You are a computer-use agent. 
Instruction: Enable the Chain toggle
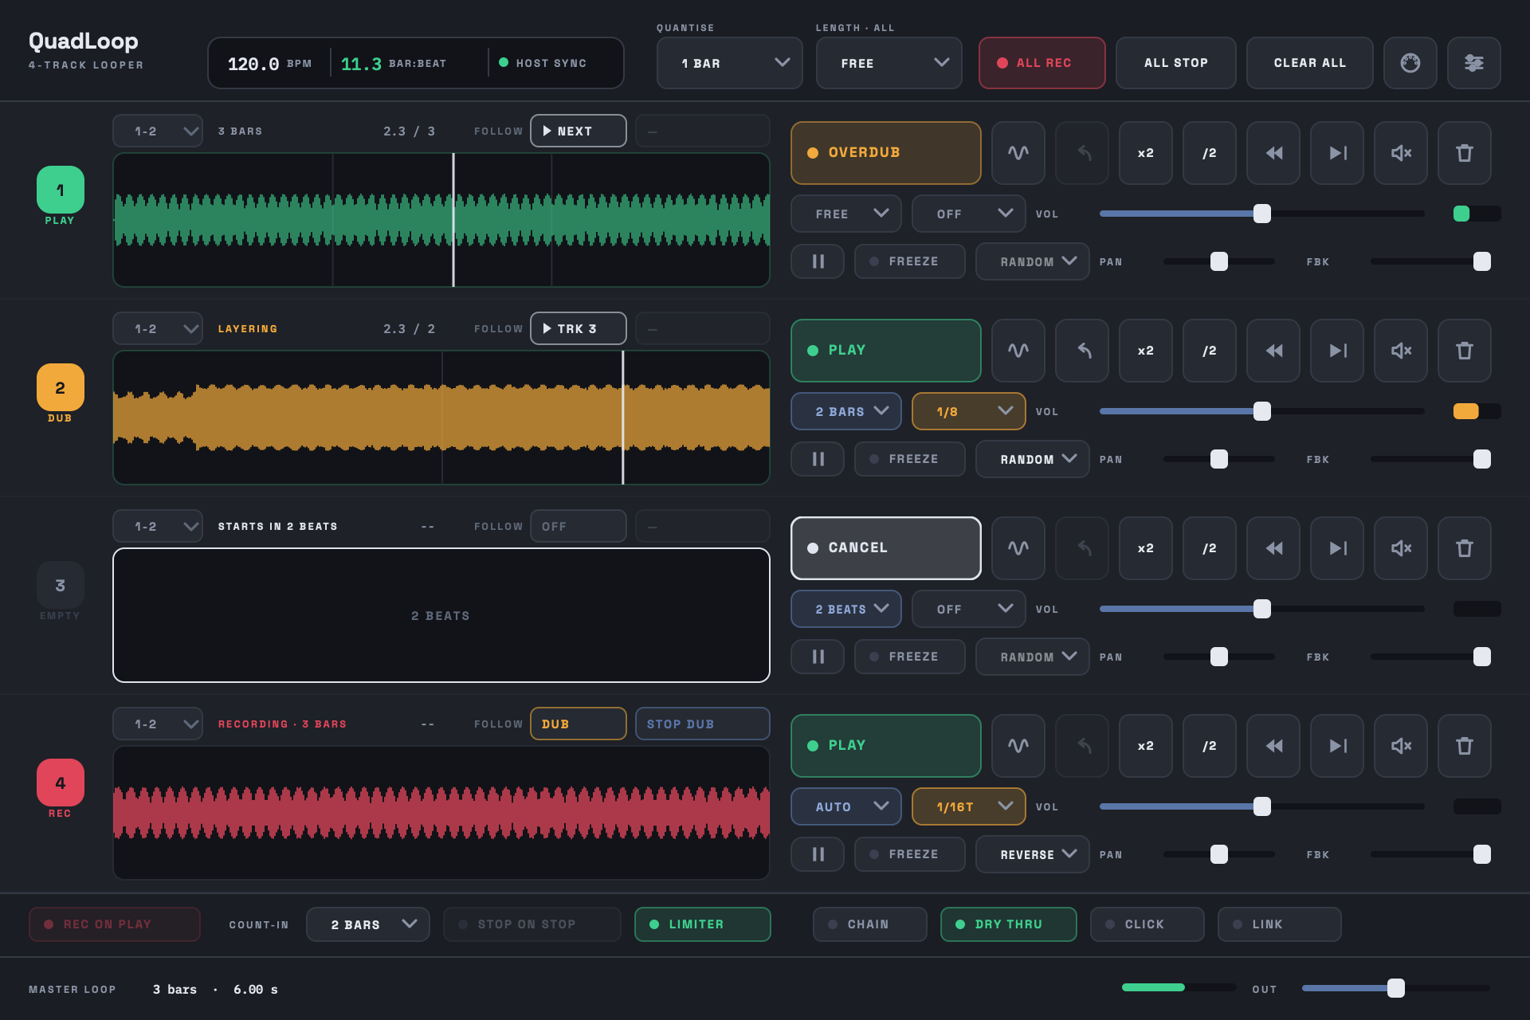point(869,924)
